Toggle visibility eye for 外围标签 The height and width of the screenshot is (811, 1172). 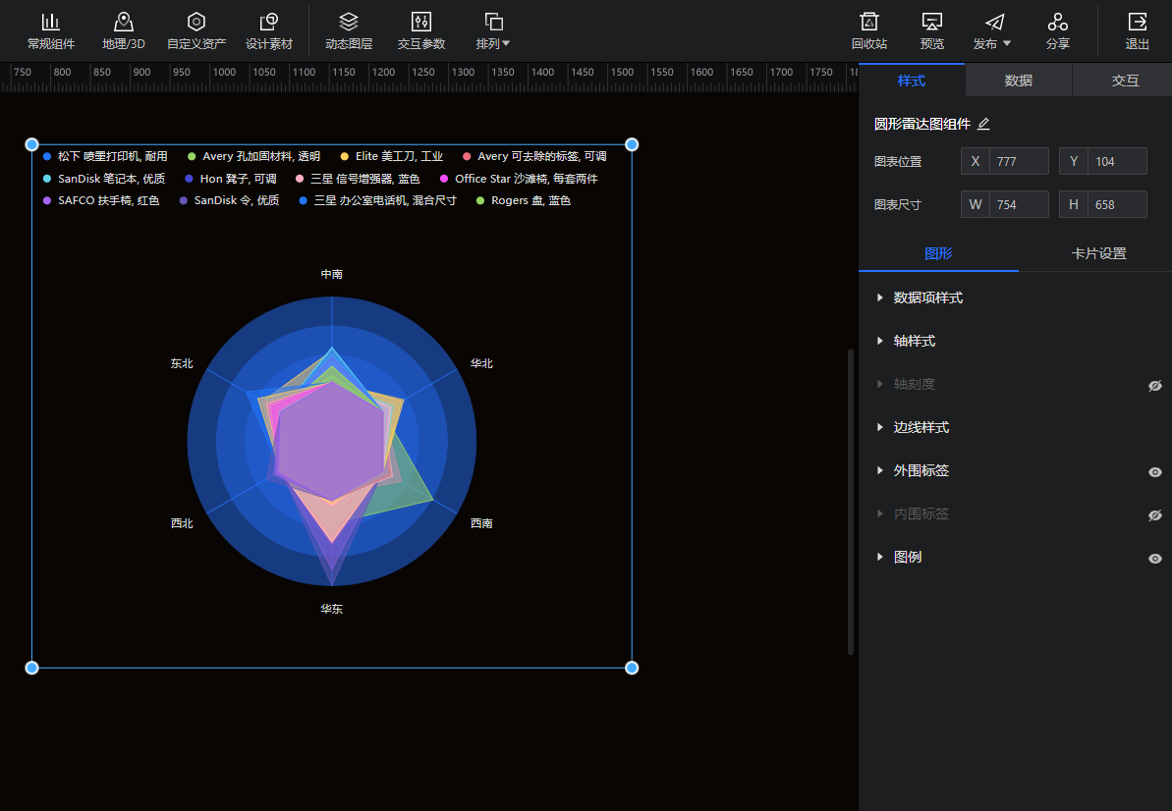(x=1155, y=471)
